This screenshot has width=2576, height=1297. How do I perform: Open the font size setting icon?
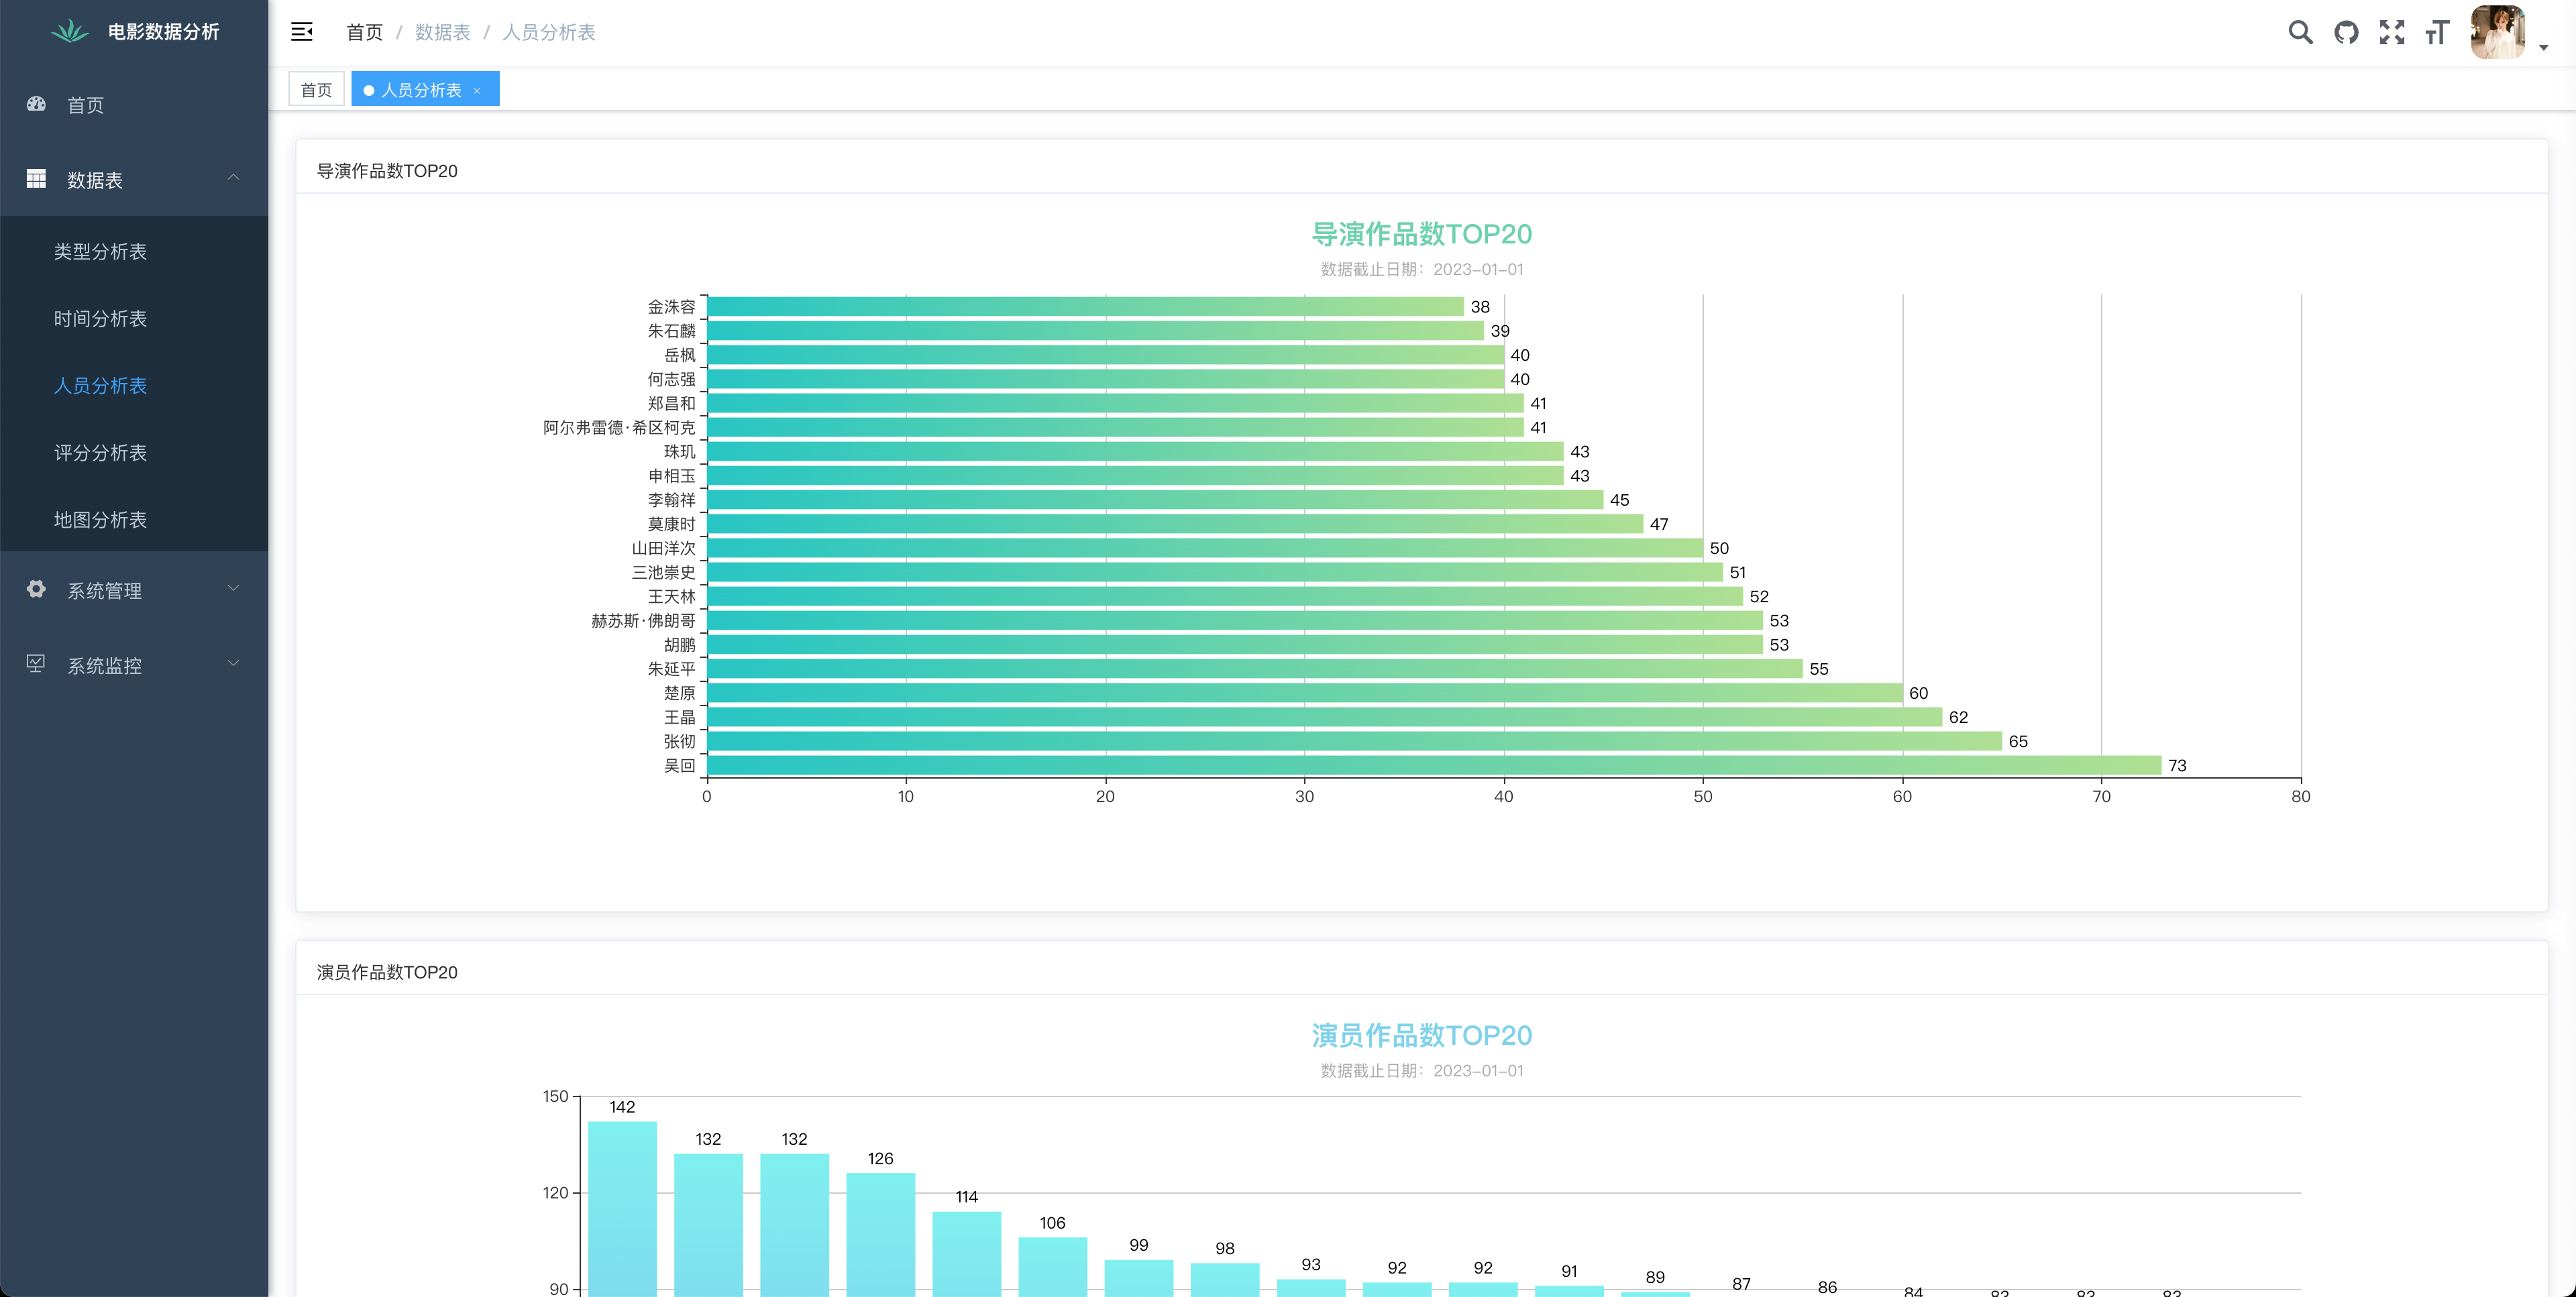(x=2437, y=32)
